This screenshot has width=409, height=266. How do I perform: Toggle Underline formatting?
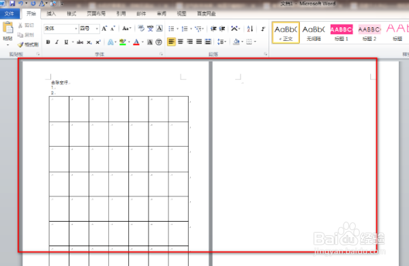tap(66, 42)
